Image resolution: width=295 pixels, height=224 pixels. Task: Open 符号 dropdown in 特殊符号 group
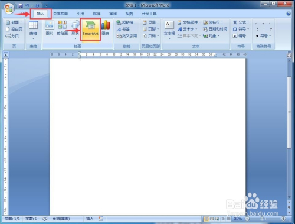point(263,36)
